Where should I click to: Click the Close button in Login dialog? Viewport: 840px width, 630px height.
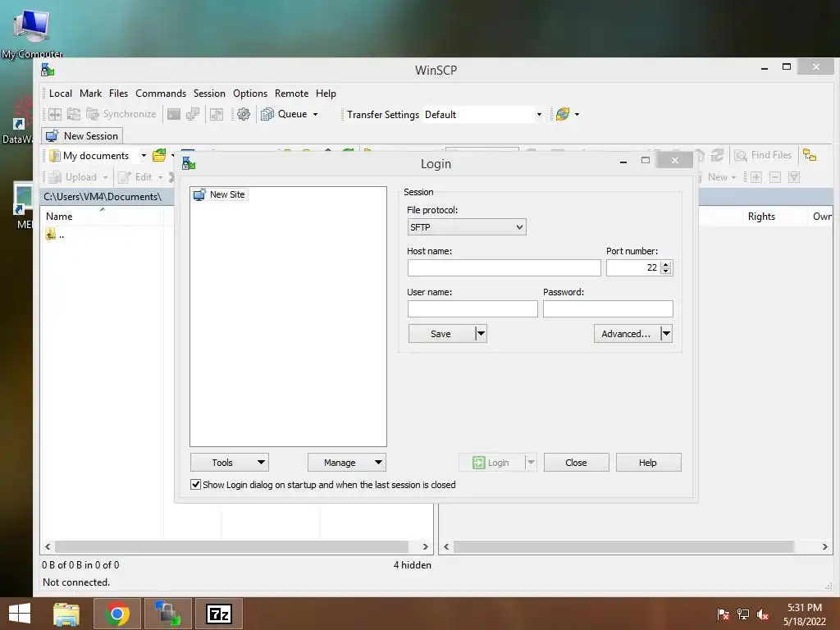(577, 463)
